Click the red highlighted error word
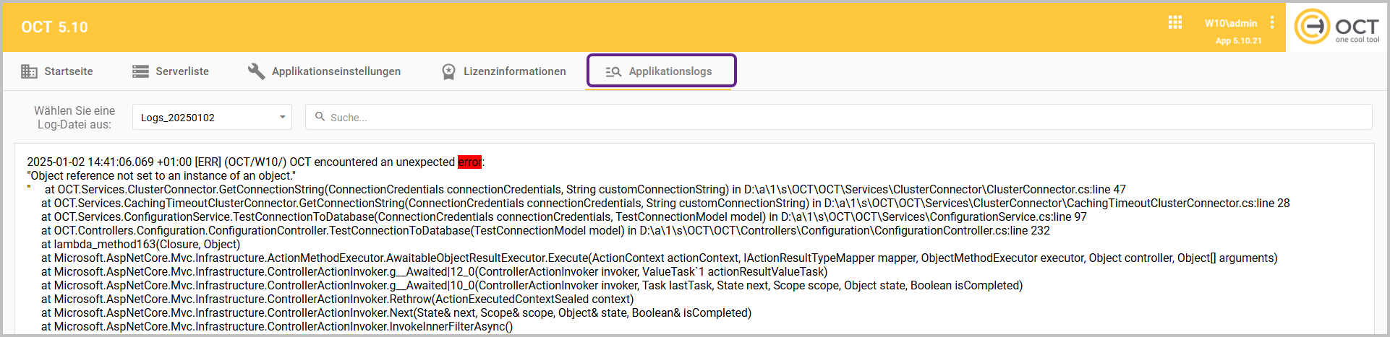Image resolution: width=1390 pixels, height=337 pixels. (x=469, y=162)
